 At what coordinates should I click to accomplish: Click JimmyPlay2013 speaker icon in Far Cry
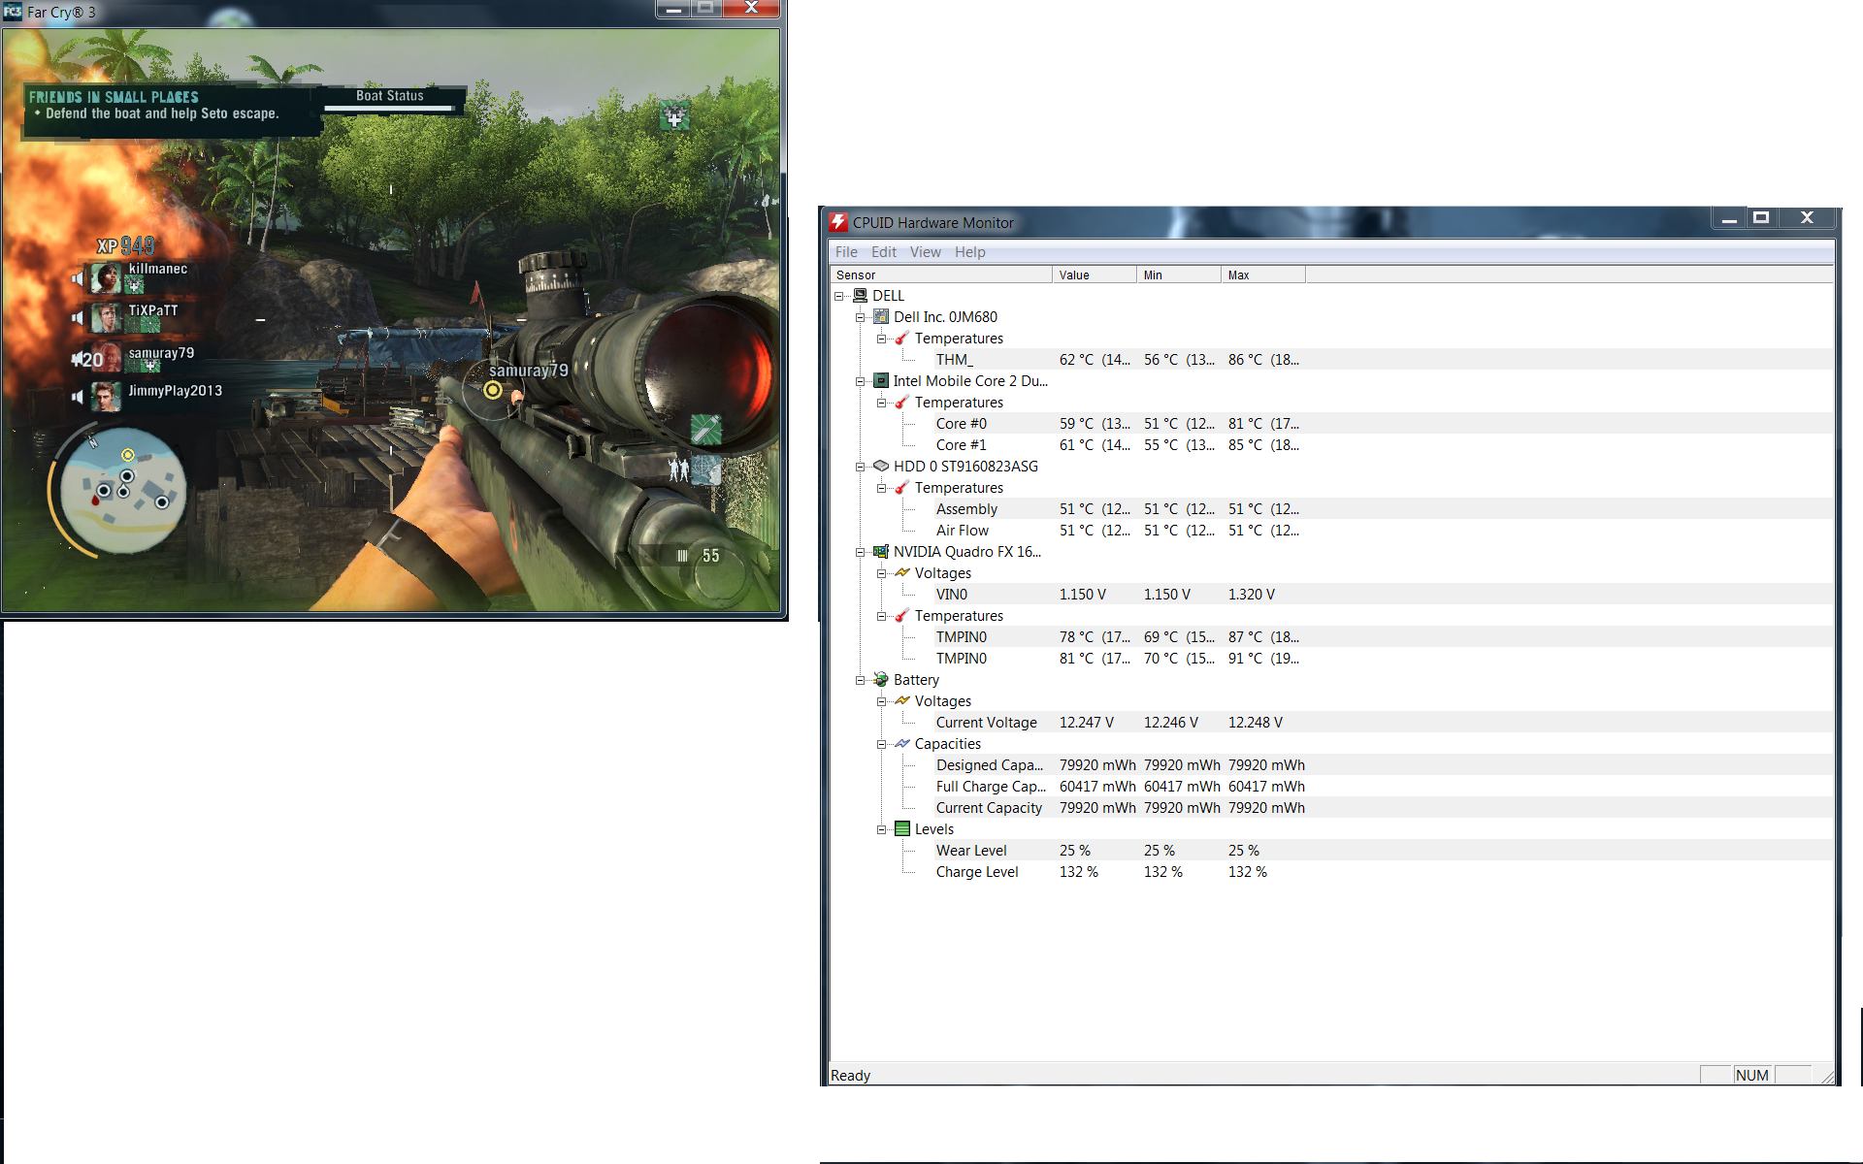[78, 397]
